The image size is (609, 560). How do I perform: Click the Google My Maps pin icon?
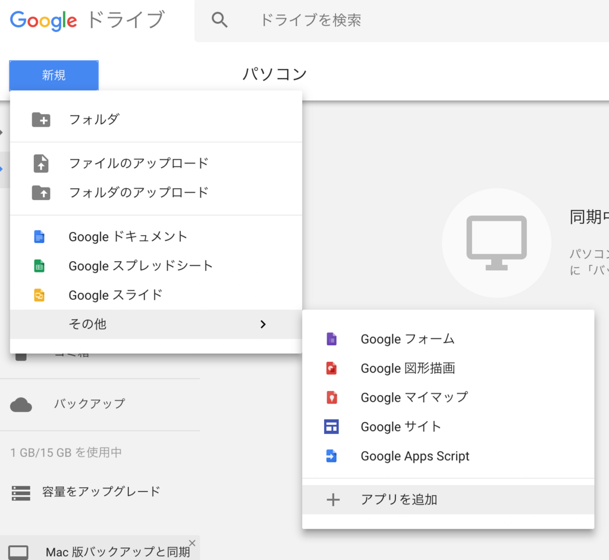pos(331,397)
